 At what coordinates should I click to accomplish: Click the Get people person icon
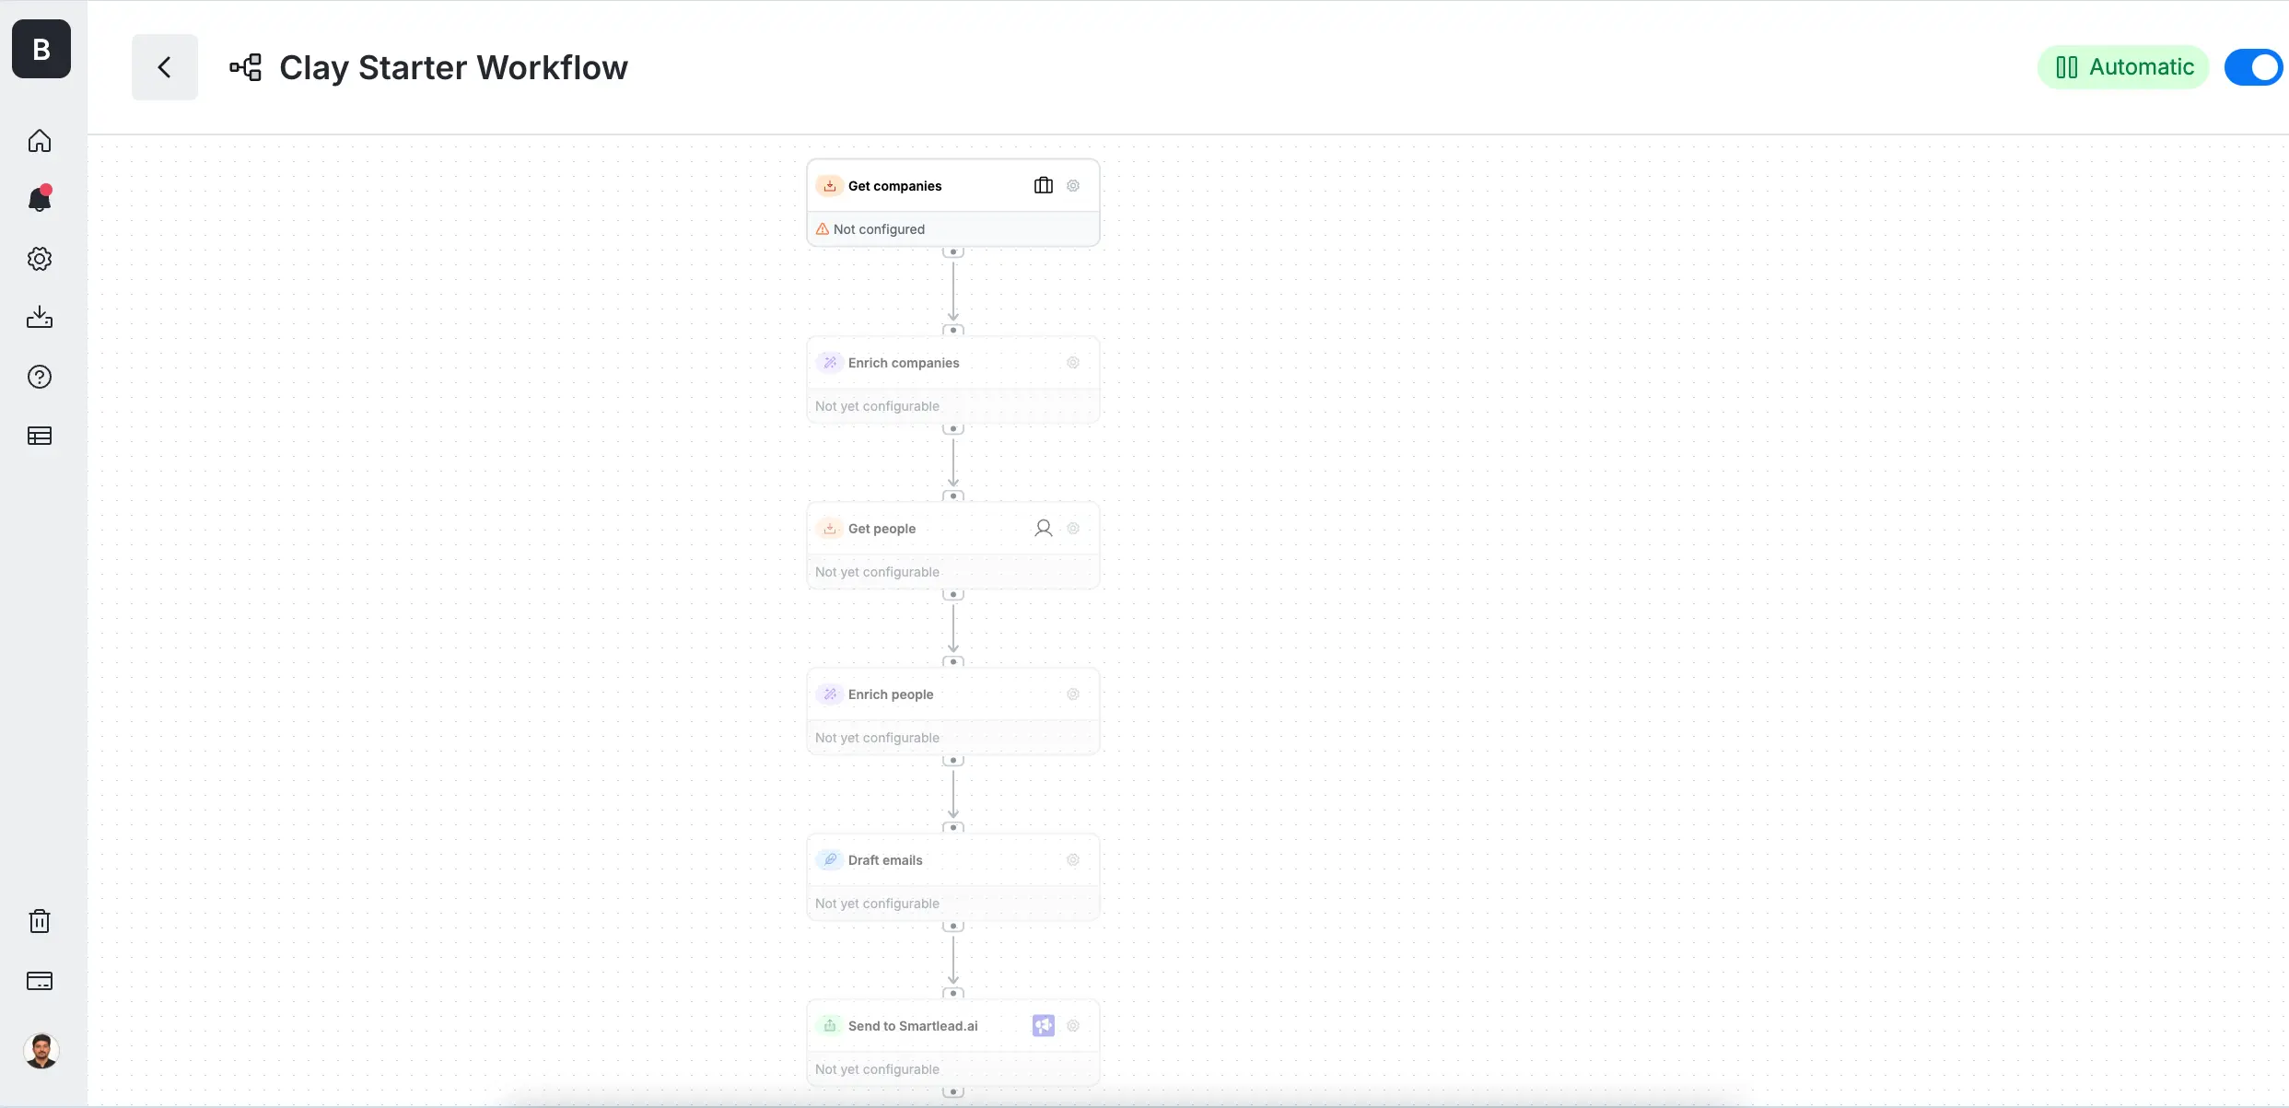click(1043, 529)
